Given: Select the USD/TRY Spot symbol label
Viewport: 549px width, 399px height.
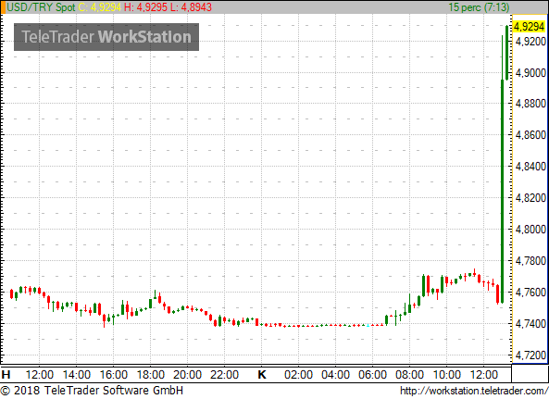Looking at the screenshot, I should (41, 7).
